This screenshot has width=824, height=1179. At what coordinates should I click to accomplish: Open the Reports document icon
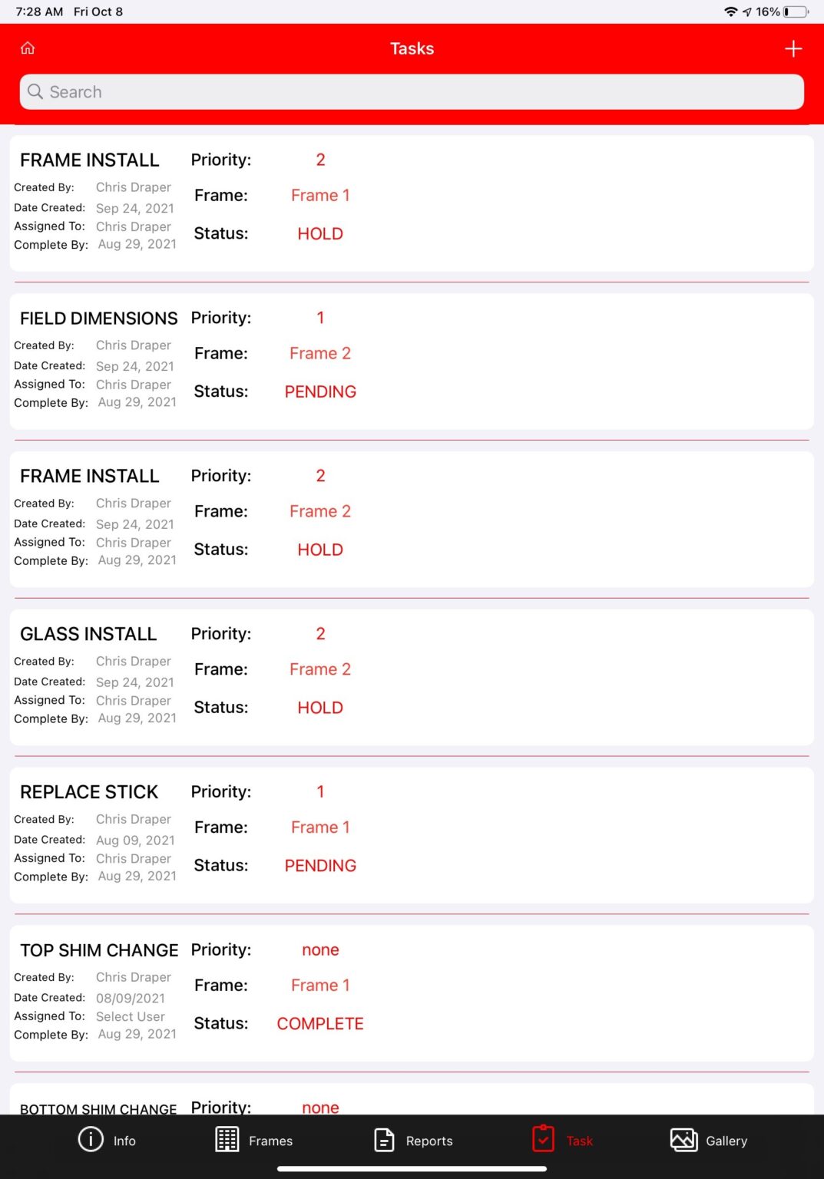pos(384,1140)
